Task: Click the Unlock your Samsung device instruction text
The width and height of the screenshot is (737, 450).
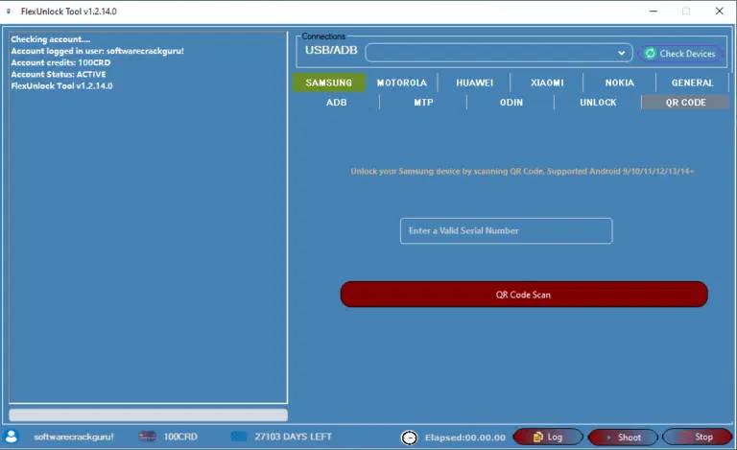Action: (x=522, y=171)
